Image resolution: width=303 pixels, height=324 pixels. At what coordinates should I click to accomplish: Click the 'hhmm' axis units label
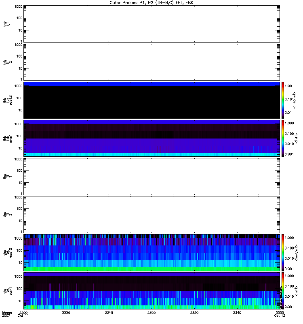coord(7,313)
